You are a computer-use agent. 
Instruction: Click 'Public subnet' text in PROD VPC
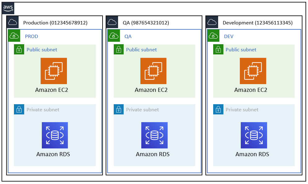point(42,49)
